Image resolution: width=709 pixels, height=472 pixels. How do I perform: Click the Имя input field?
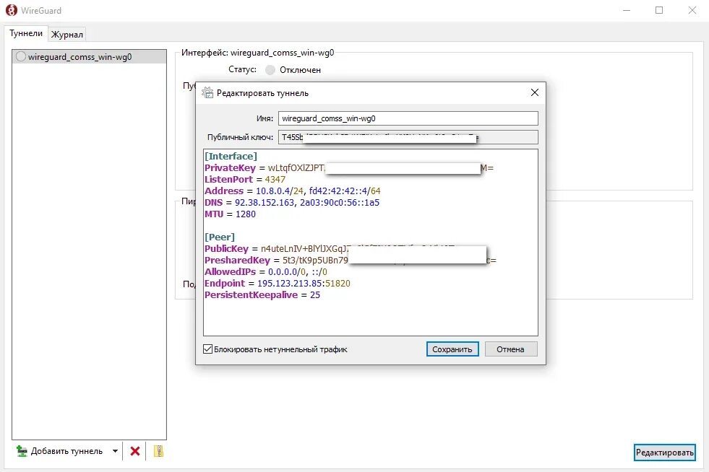click(408, 118)
